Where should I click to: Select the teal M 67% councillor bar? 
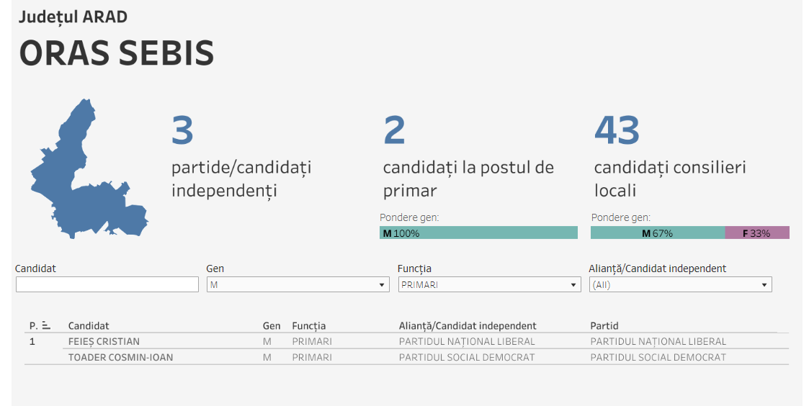pyautogui.click(x=657, y=233)
